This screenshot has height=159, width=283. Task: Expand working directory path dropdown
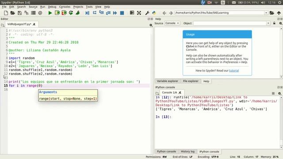(266, 13)
